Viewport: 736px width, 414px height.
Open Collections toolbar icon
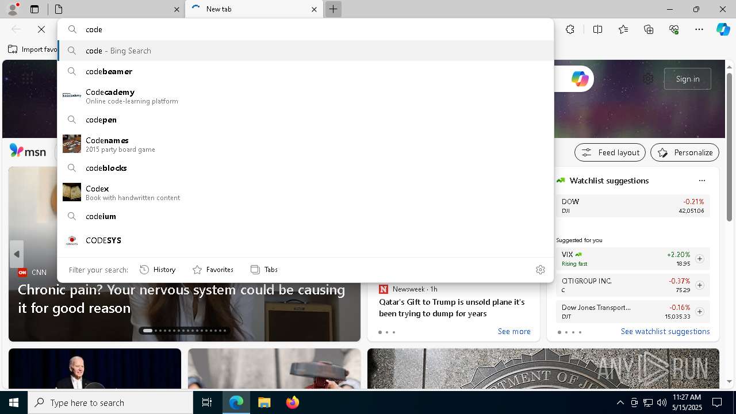click(x=649, y=29)
